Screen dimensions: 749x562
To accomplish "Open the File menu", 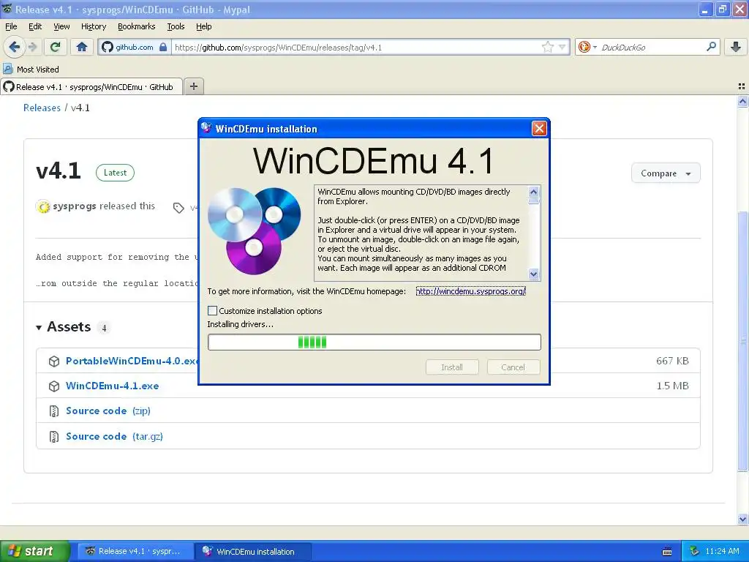I will pyautogui.click(x=11, y=27).
